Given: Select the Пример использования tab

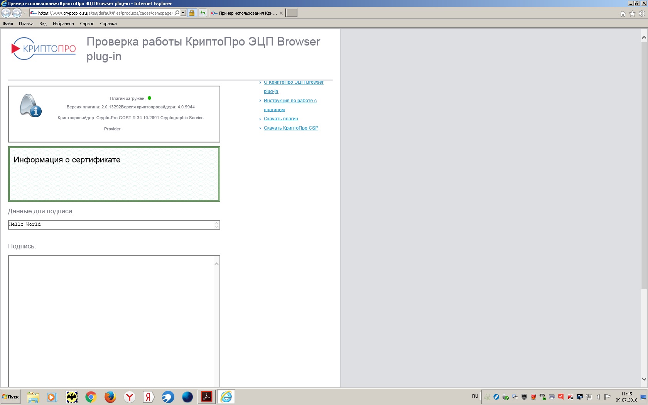Looking at the screenshot, I should coord(247,13).
